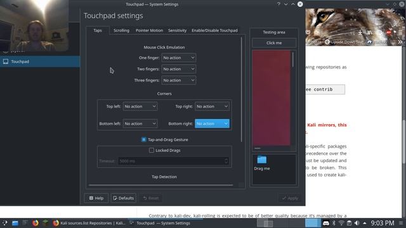Click the Timeout spinbox arrows
Viewport: 406px width, 228px height.
[x=226, y=161]
